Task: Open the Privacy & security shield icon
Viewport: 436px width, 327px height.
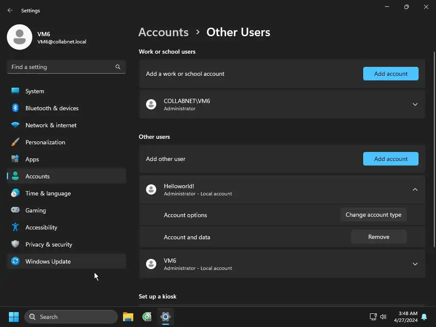Action: [15, 244]
